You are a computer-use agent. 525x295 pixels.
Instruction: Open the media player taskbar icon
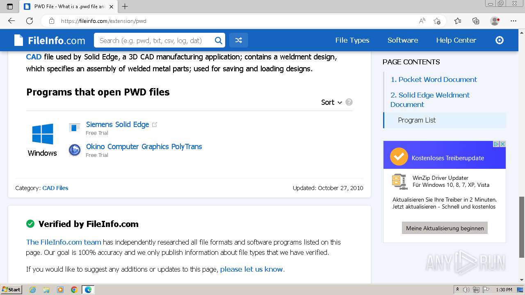(x=60, y=290)
